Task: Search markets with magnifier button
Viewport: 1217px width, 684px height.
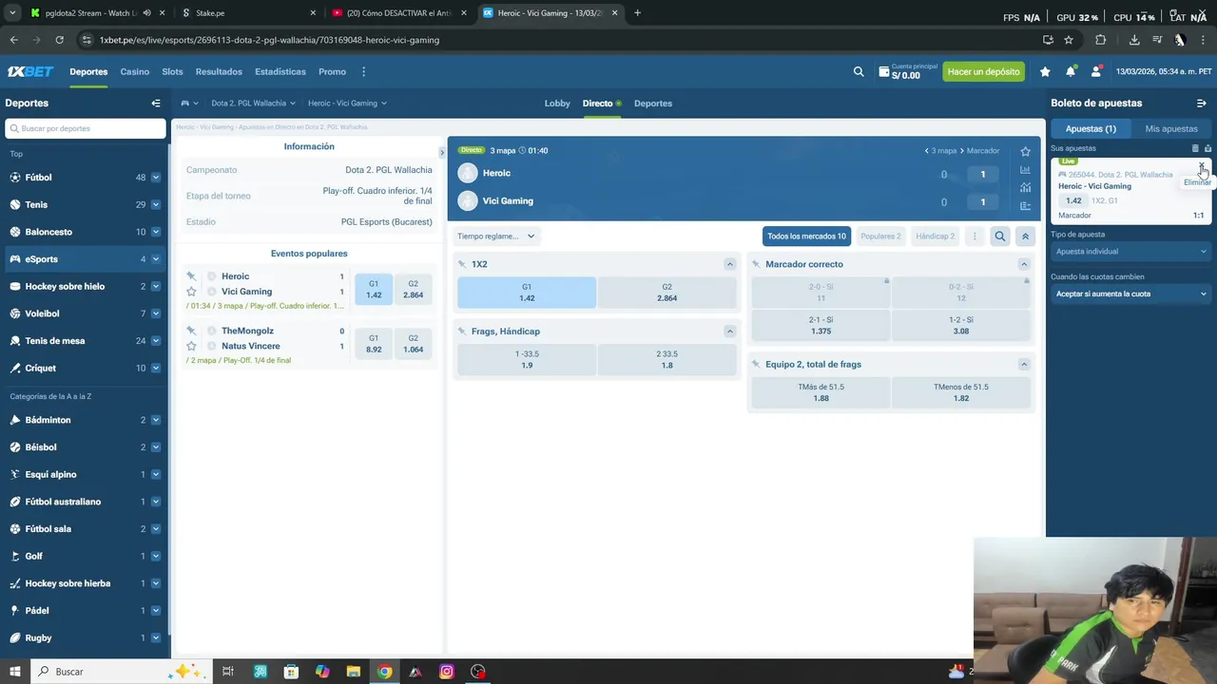Action: coord(999,237)
